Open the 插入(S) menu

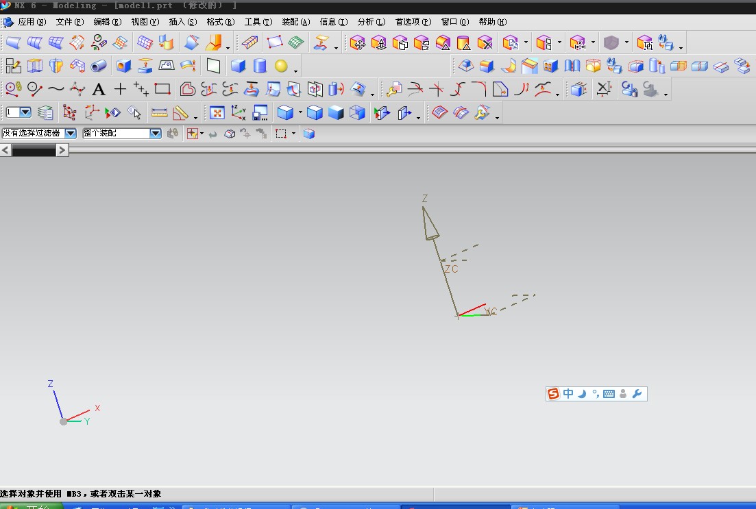183,22
